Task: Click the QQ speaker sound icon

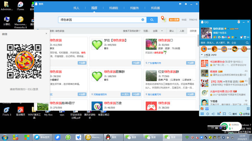Action: (x=213, y=114)
